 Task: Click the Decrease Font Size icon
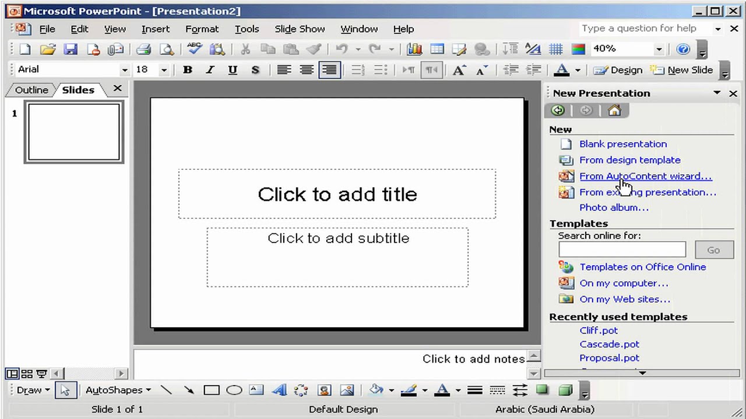click(x=481, y=70)
